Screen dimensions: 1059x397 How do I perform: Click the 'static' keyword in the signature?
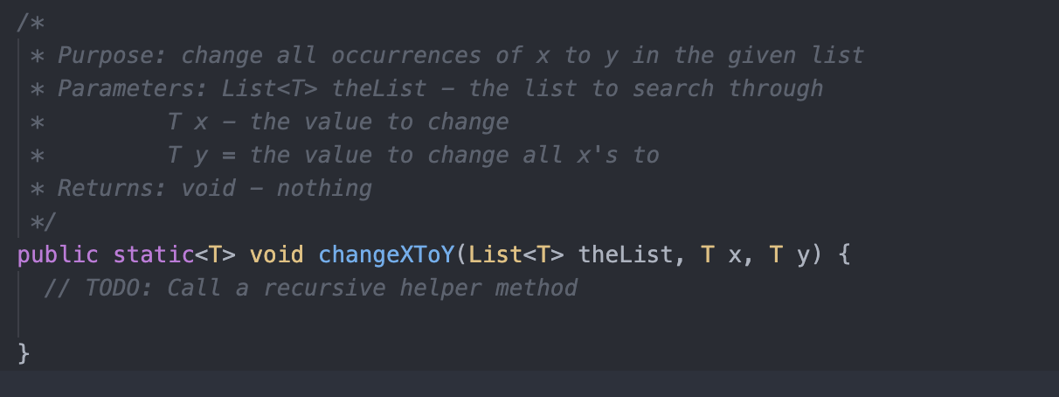154,254
